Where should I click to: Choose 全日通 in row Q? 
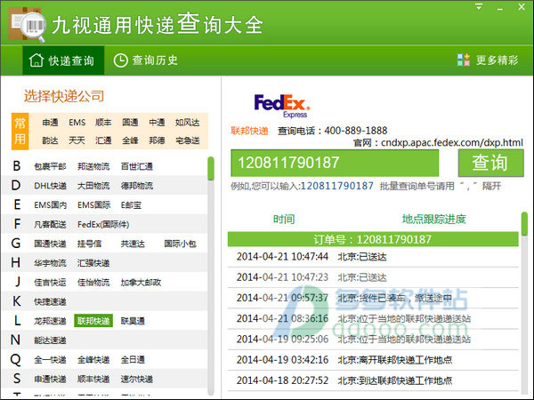pyautogui.click(x=133, y=360)
